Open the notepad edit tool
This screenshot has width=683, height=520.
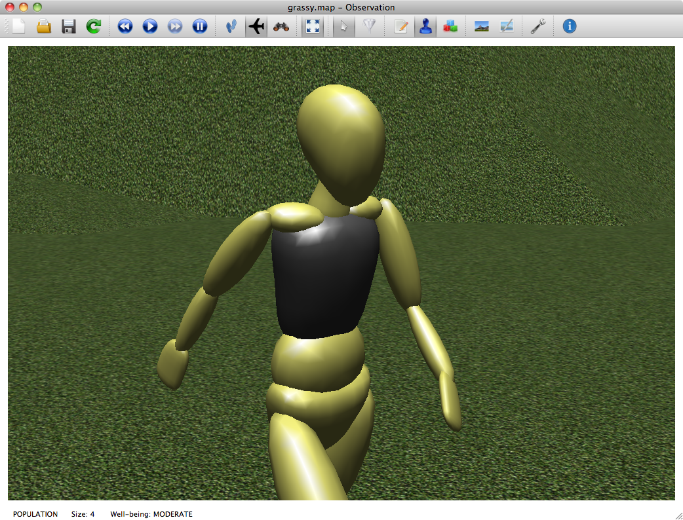401,26
